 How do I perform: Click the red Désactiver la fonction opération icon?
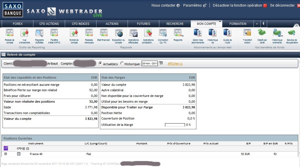click(x=265, y=5)
